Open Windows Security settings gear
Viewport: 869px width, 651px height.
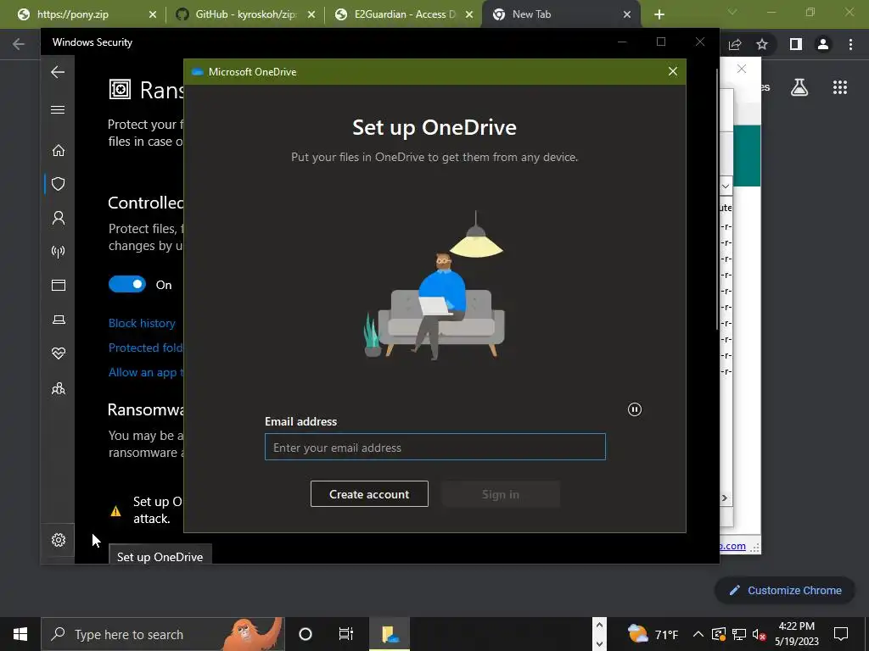tap(59, 540)
